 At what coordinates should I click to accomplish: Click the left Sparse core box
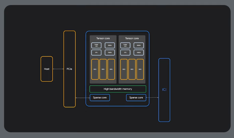point(100,98)
